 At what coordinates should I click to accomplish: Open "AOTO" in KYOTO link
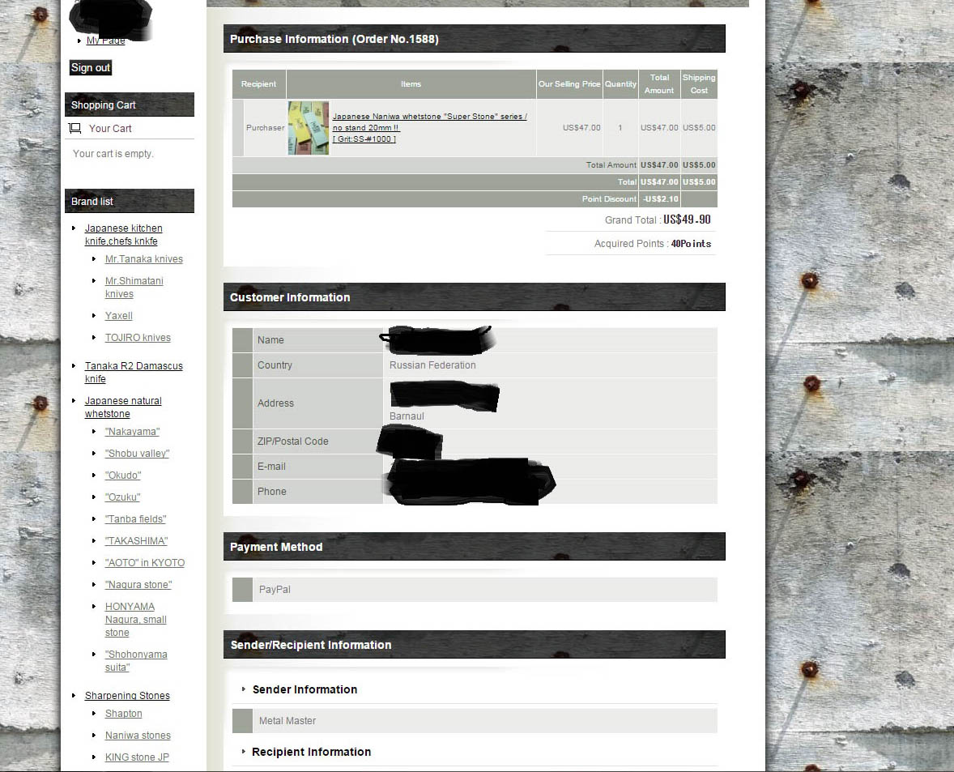144,563
